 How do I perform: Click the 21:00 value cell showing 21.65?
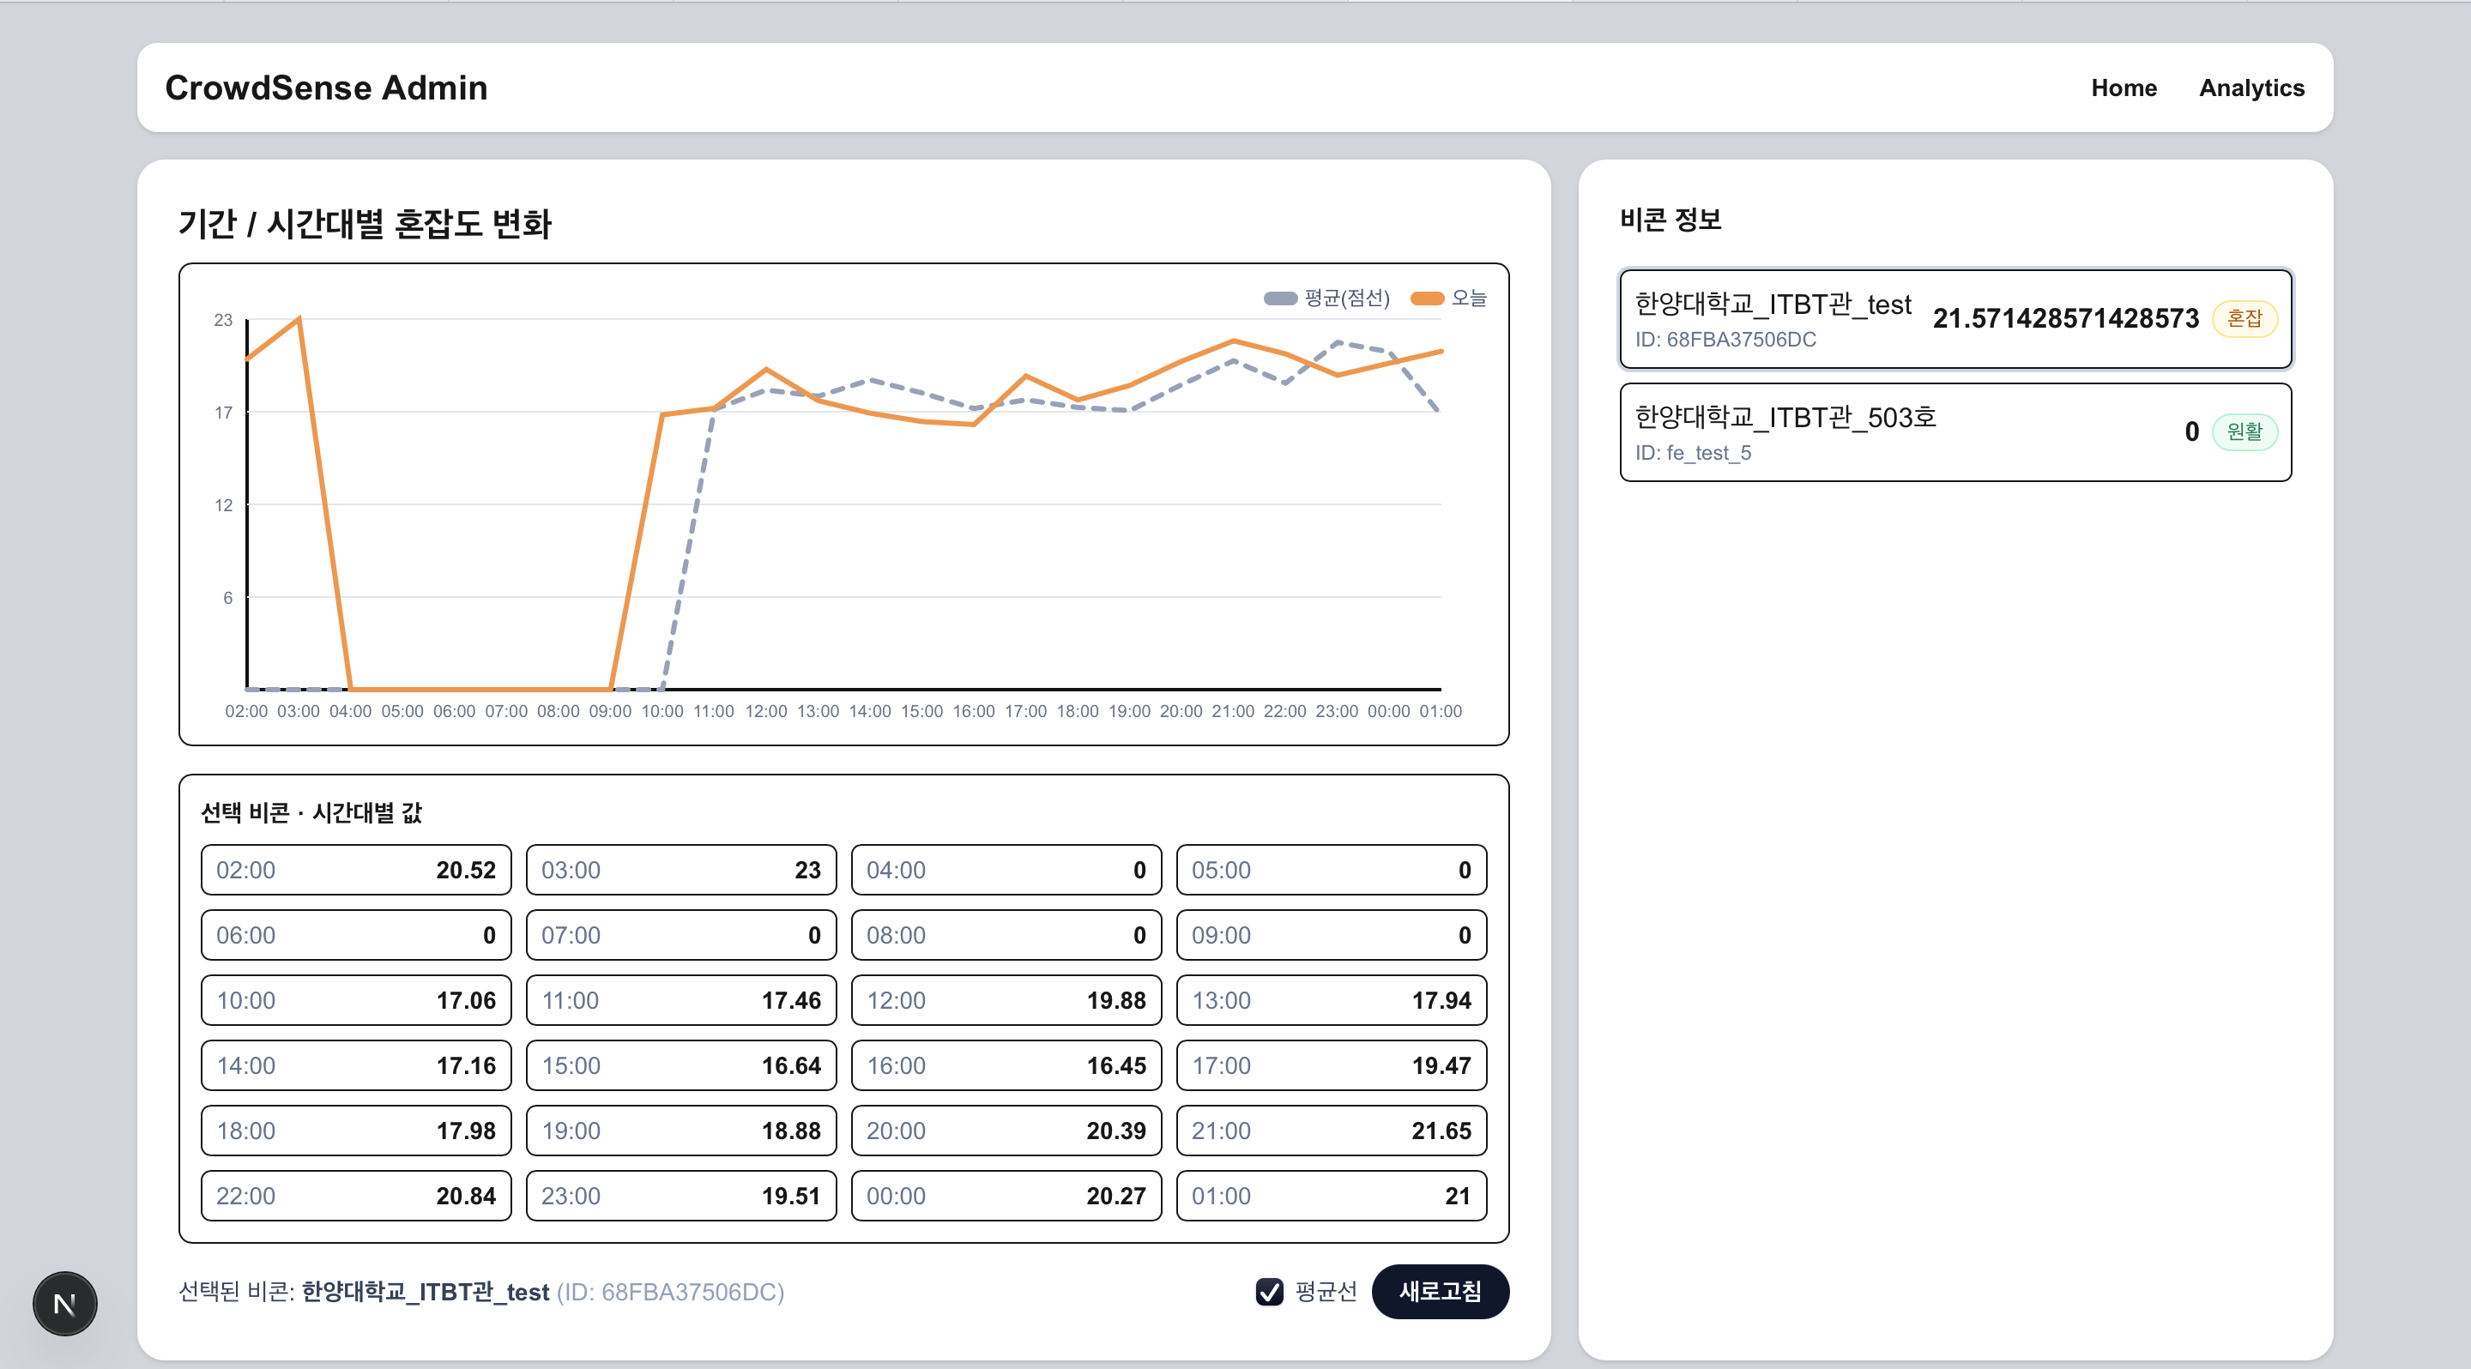1331,1131
